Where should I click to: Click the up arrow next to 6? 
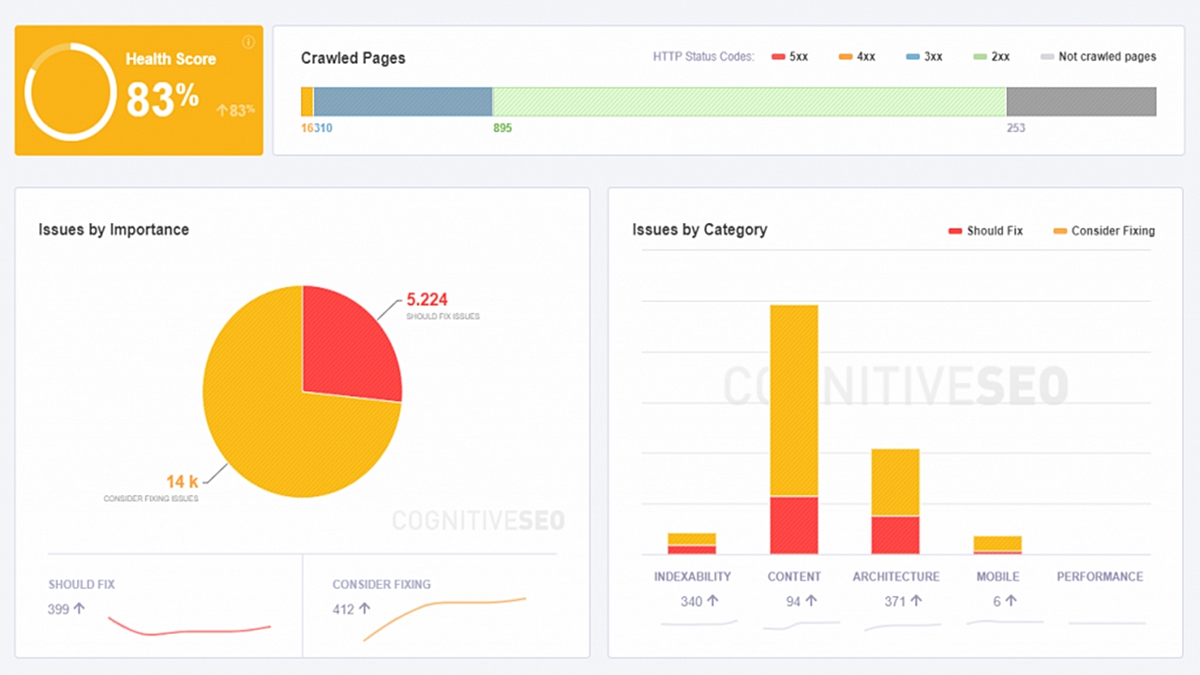click(1010, 601)
